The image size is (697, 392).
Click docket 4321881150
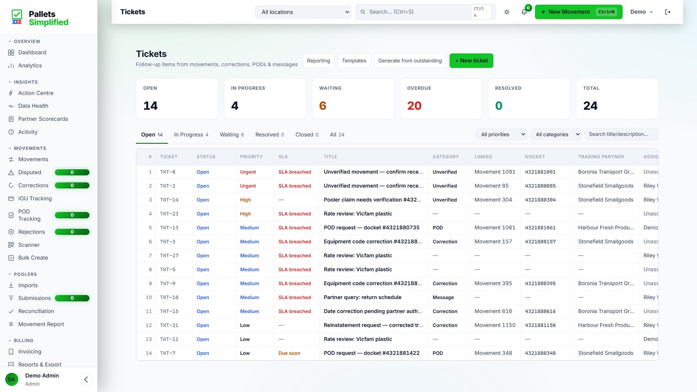(540, 325)
